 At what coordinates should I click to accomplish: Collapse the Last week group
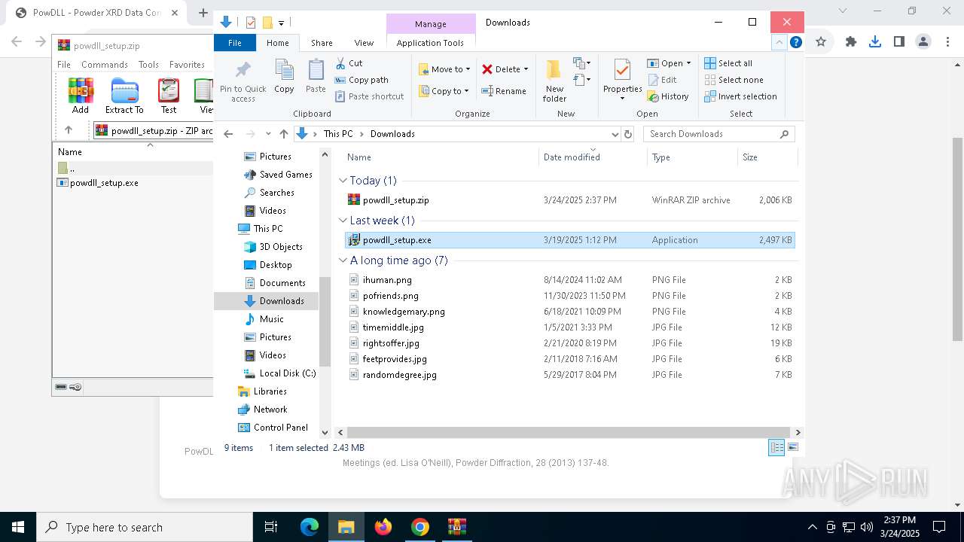[343, 221]
